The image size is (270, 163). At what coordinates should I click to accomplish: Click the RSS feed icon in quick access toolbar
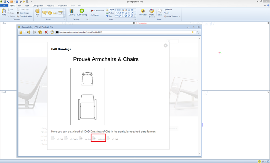tap(11, 1)
